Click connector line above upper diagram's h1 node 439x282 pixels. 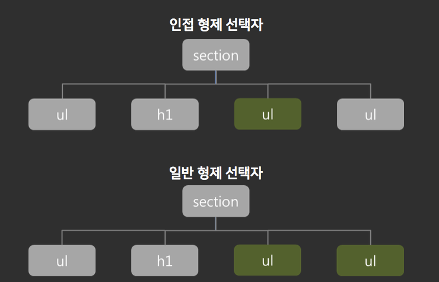coord(165,91)
